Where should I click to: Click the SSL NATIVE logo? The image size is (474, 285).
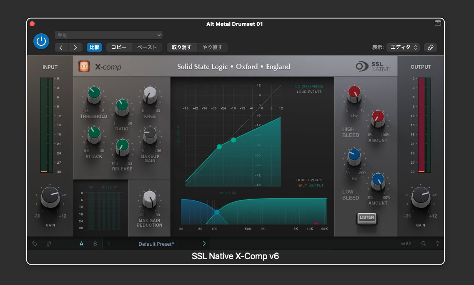click(x=373, y=67)
